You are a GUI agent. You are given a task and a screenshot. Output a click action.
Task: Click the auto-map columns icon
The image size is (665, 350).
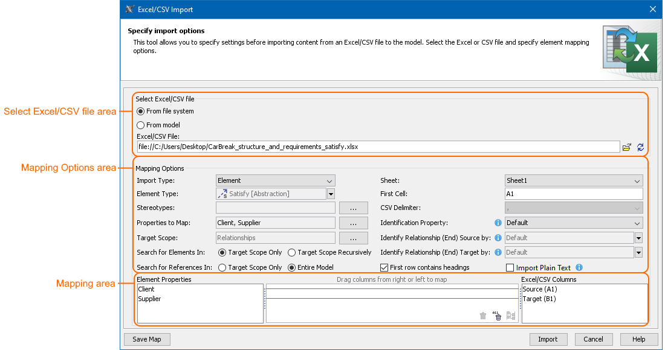[x=511, y=316]
